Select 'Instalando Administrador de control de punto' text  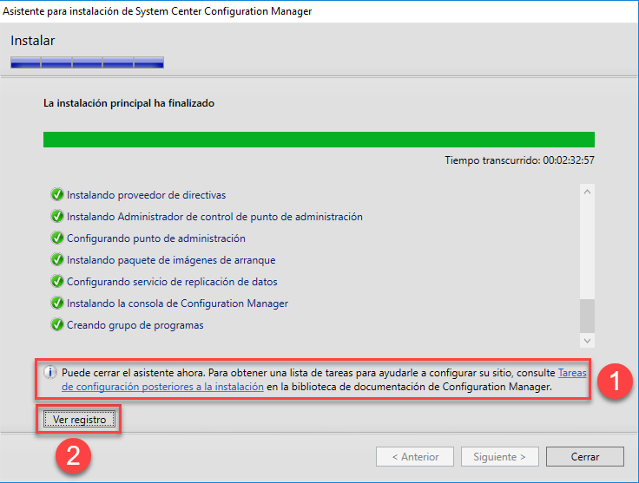[x=214, y=217]
